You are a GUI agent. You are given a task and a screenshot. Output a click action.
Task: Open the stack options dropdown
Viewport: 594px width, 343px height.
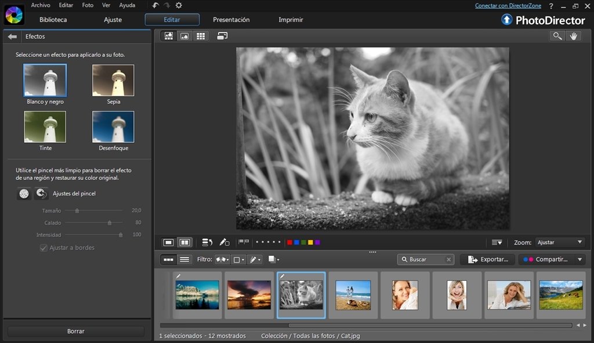click(x=274, y=259)
